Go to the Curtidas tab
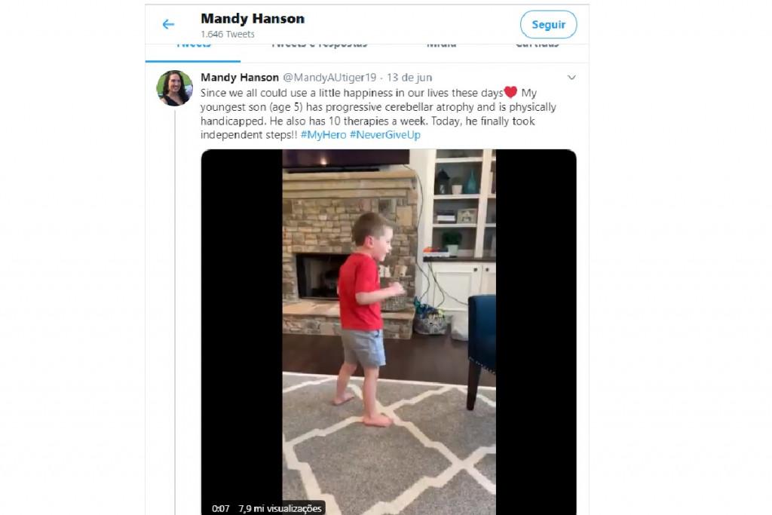This screenshot has width=772, height=515. [537, 45]
